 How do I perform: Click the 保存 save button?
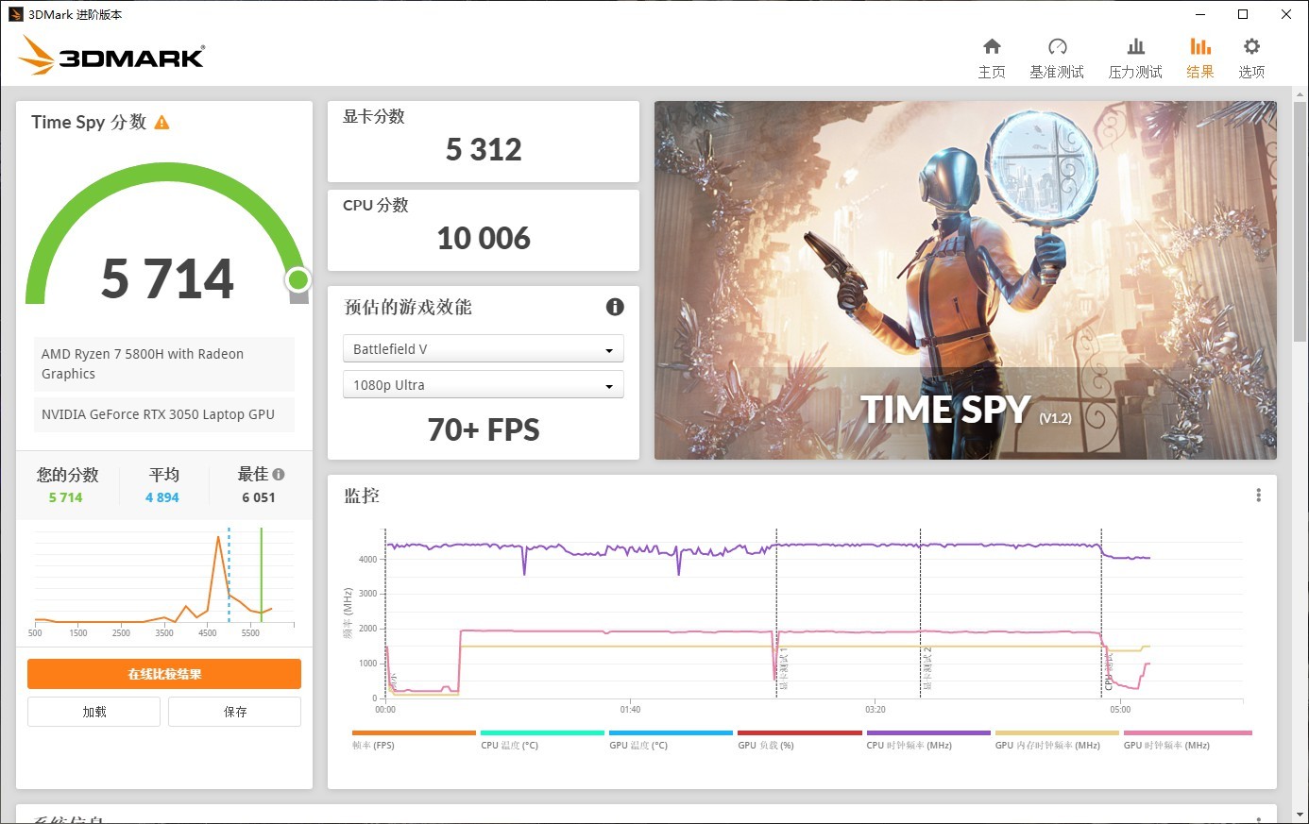pos(235,712)
